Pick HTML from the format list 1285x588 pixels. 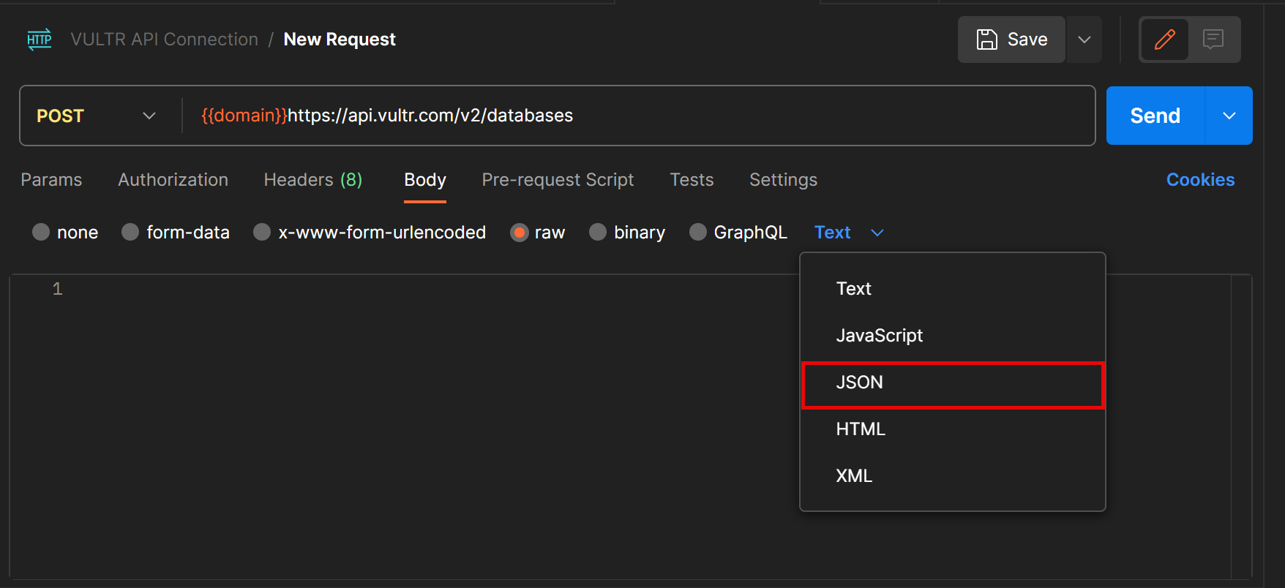(952, 429)
